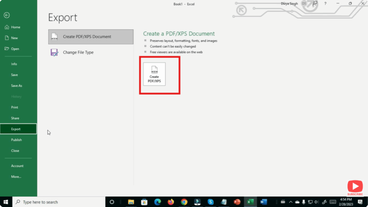The width and height of the screenshot is (368, 207).
Task: Click the Back arrow in the Export view
Action: (7, 15)
